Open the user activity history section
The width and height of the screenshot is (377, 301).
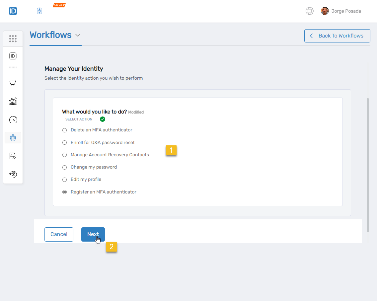coord(13,174)
